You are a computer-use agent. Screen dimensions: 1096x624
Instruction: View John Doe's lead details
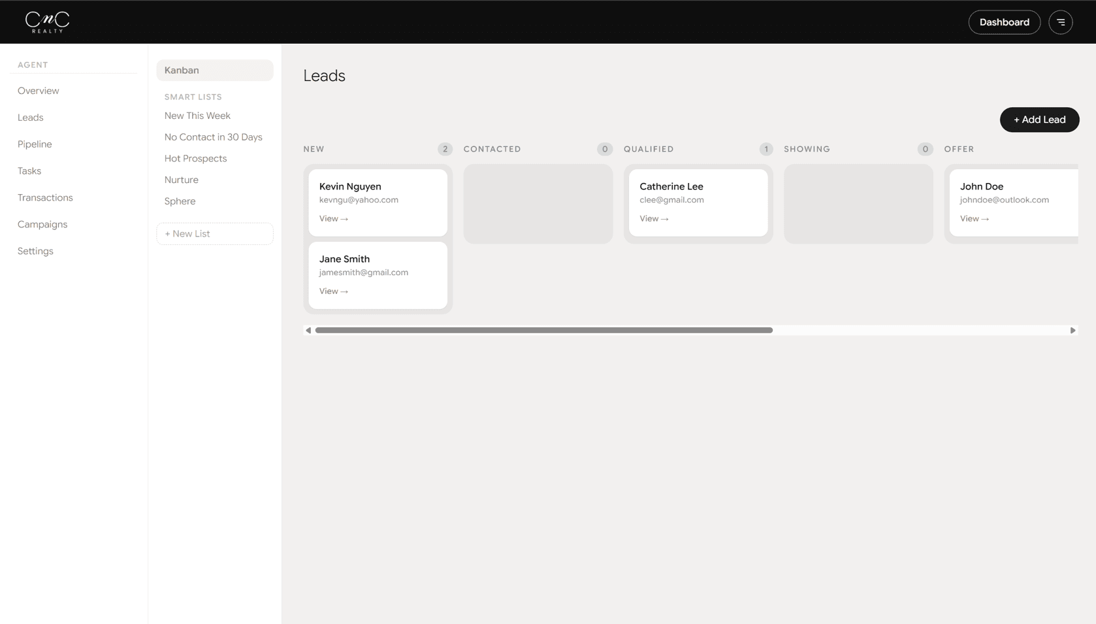coord(975,219)
